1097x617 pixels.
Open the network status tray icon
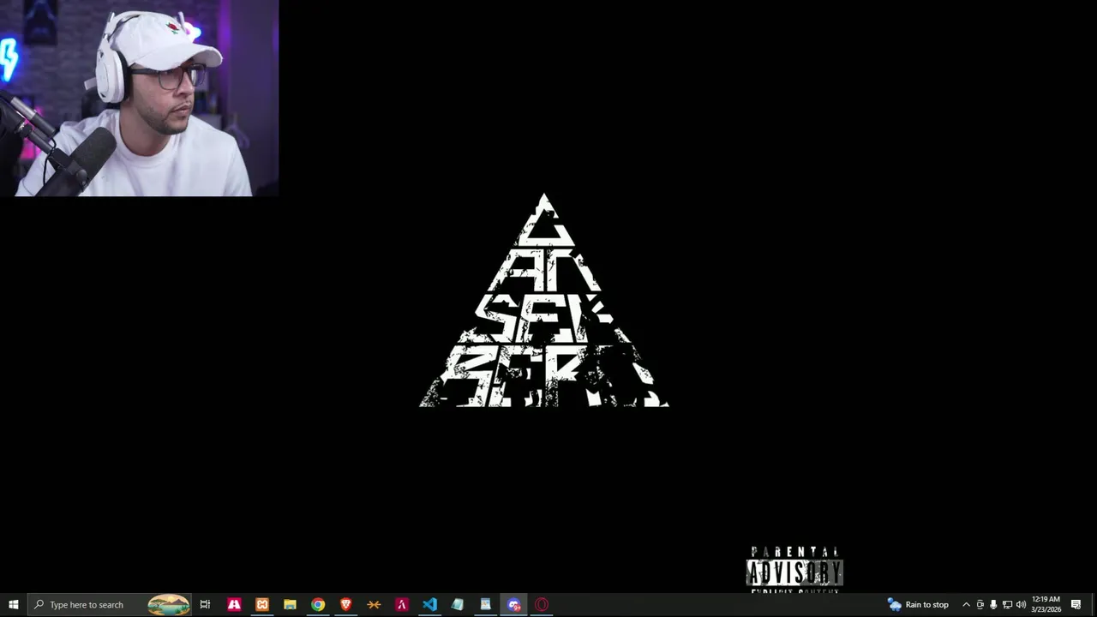pos(1007,604)
